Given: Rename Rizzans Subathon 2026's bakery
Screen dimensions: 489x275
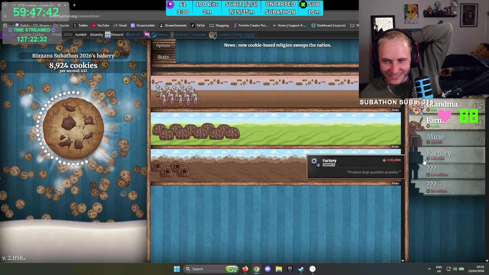Looking at the screenshot, I should pos(73,56).
